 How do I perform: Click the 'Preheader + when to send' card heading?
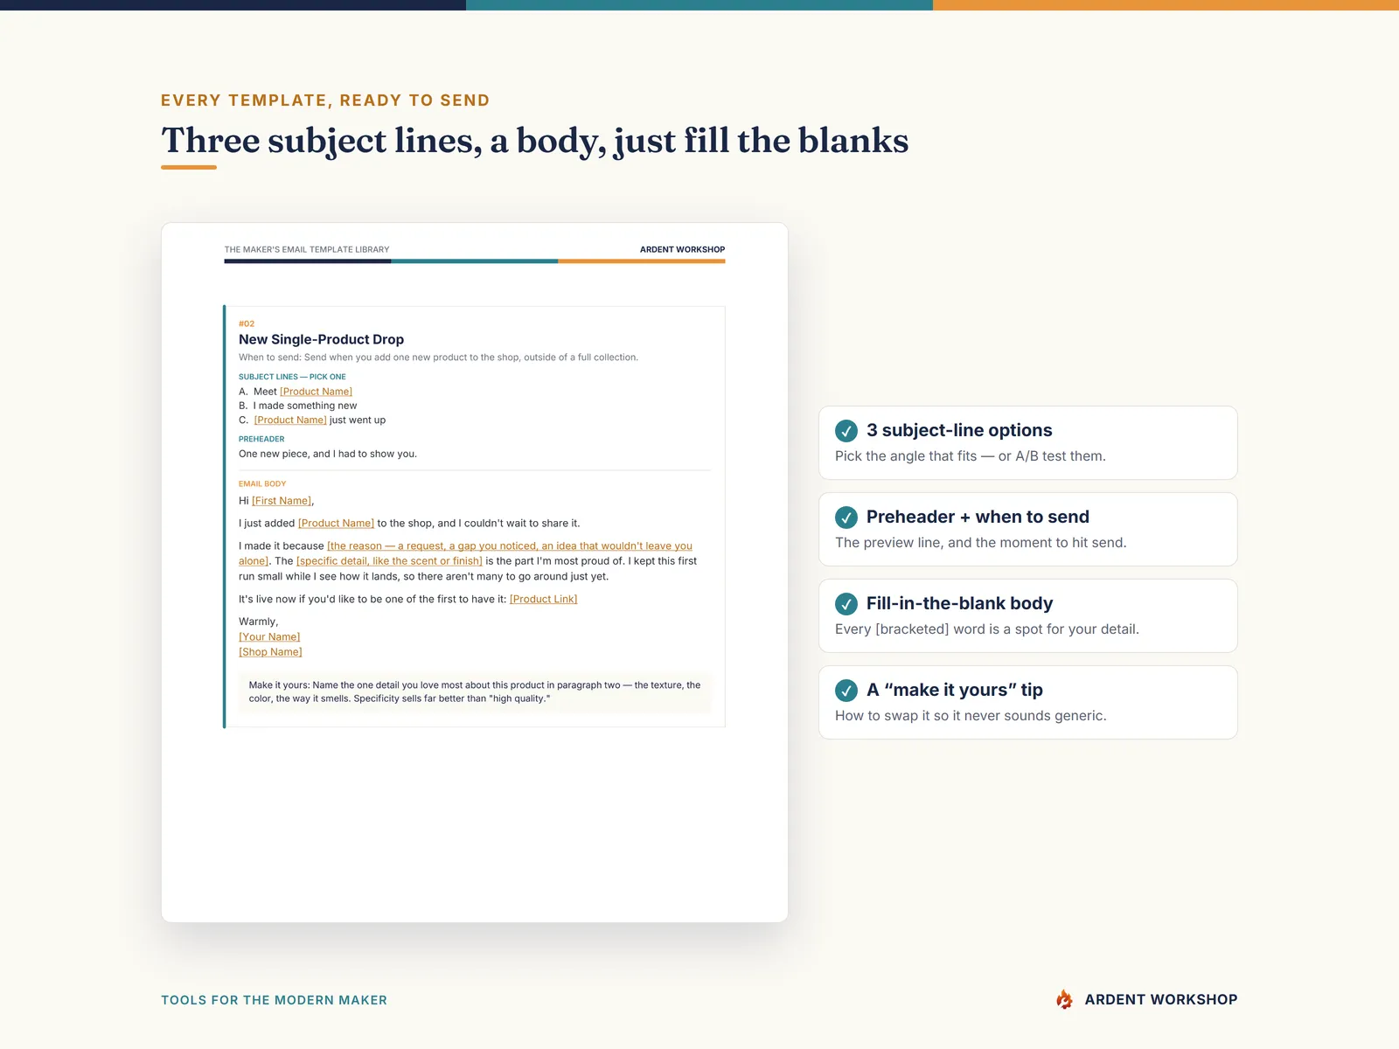pos(978,517)
